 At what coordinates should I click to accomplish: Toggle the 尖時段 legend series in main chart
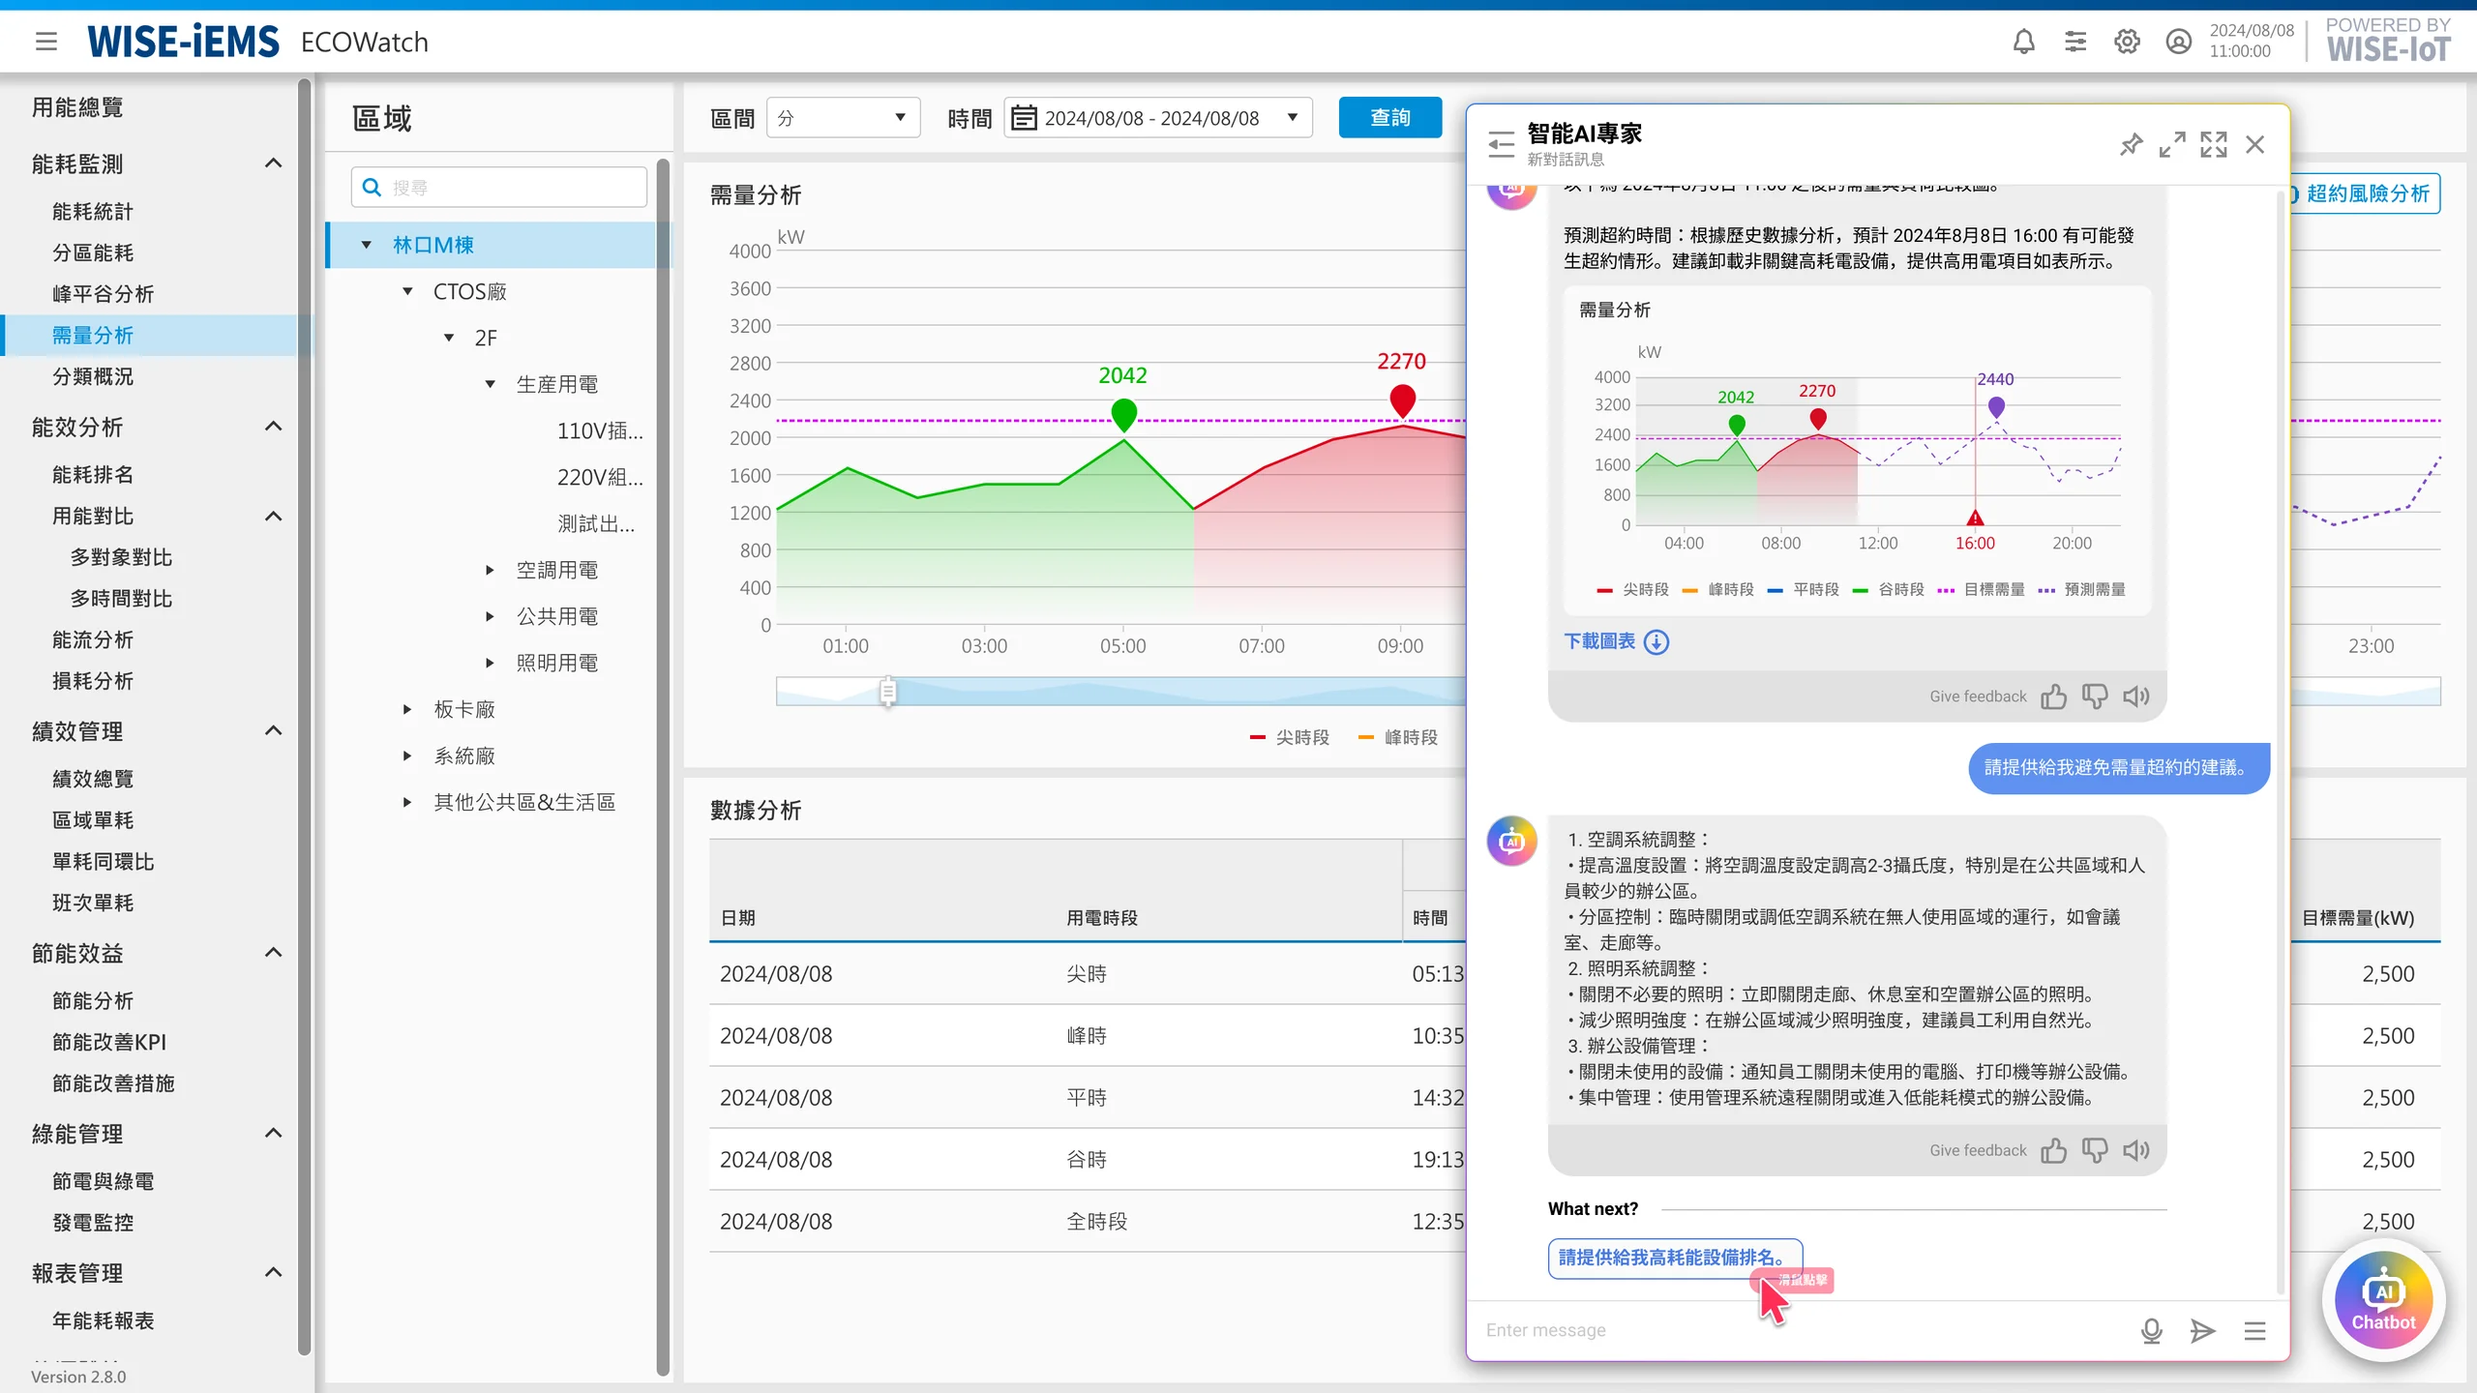coord(1290,737)
